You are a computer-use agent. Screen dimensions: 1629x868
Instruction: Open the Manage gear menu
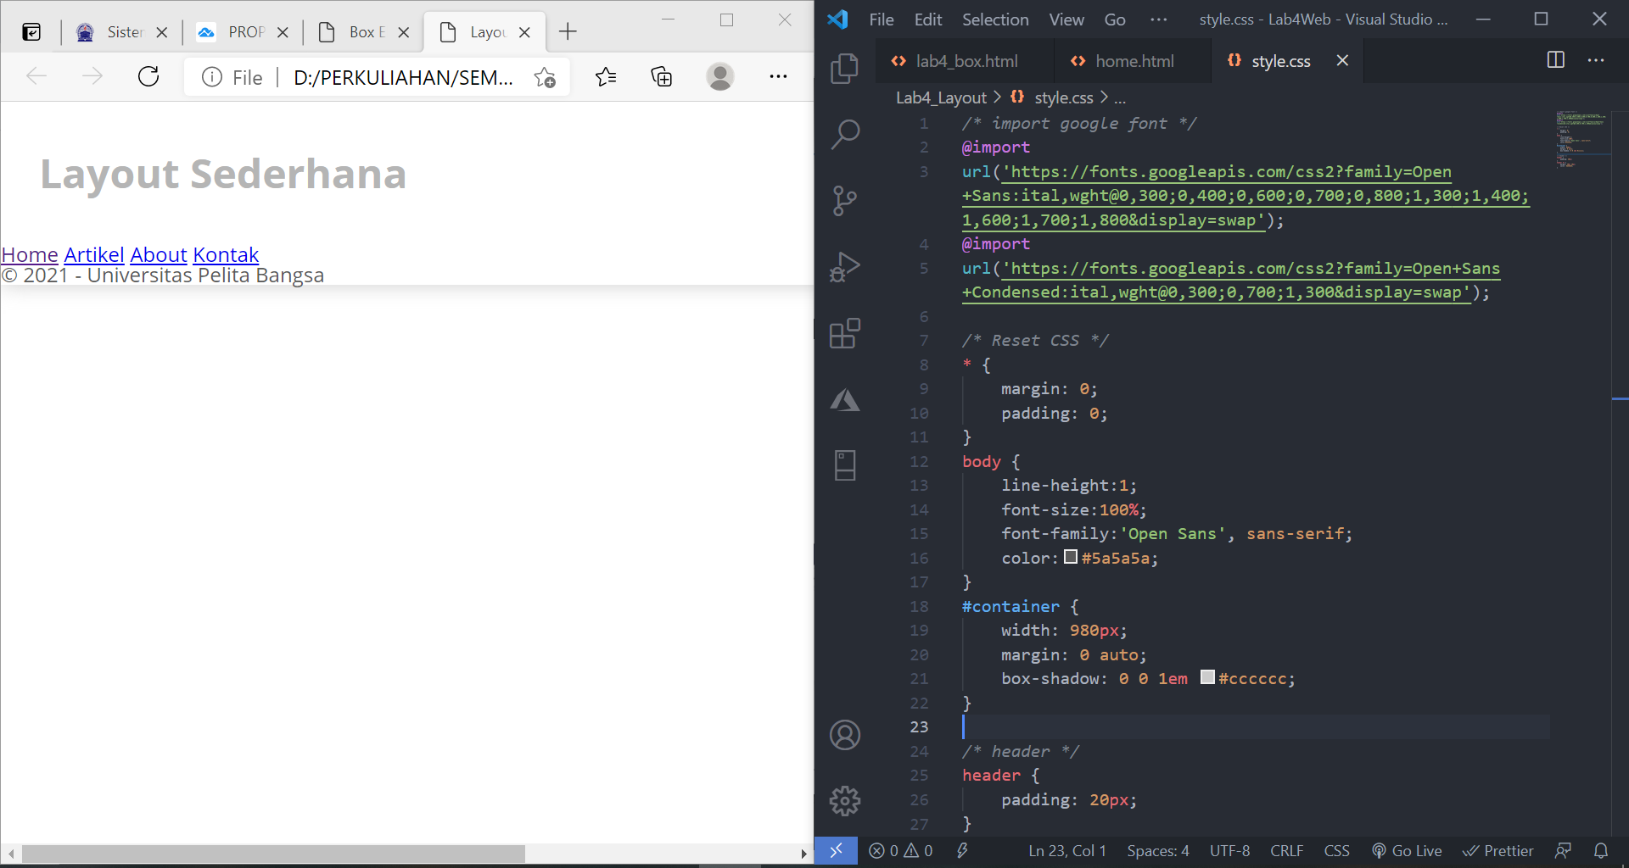click(844, 800)
